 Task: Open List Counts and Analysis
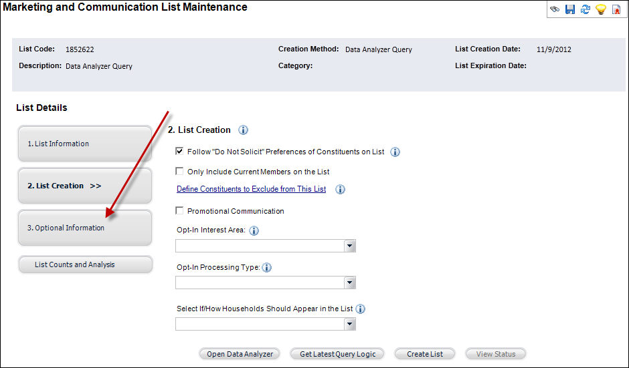(85, 264)
